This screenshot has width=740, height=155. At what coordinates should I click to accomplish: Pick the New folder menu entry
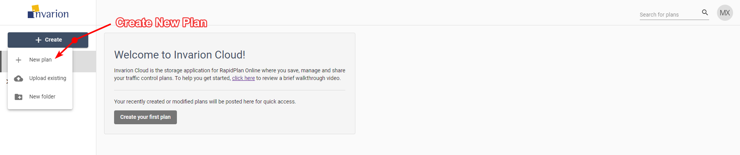coord(40,97)
